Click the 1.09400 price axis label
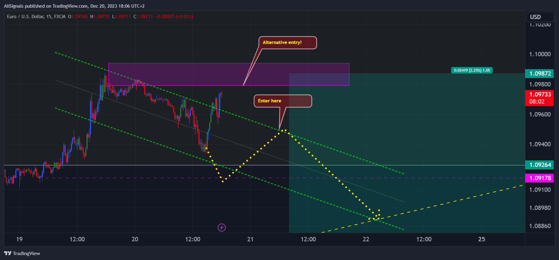Screen dimensions: 559x260 (540, 144)
